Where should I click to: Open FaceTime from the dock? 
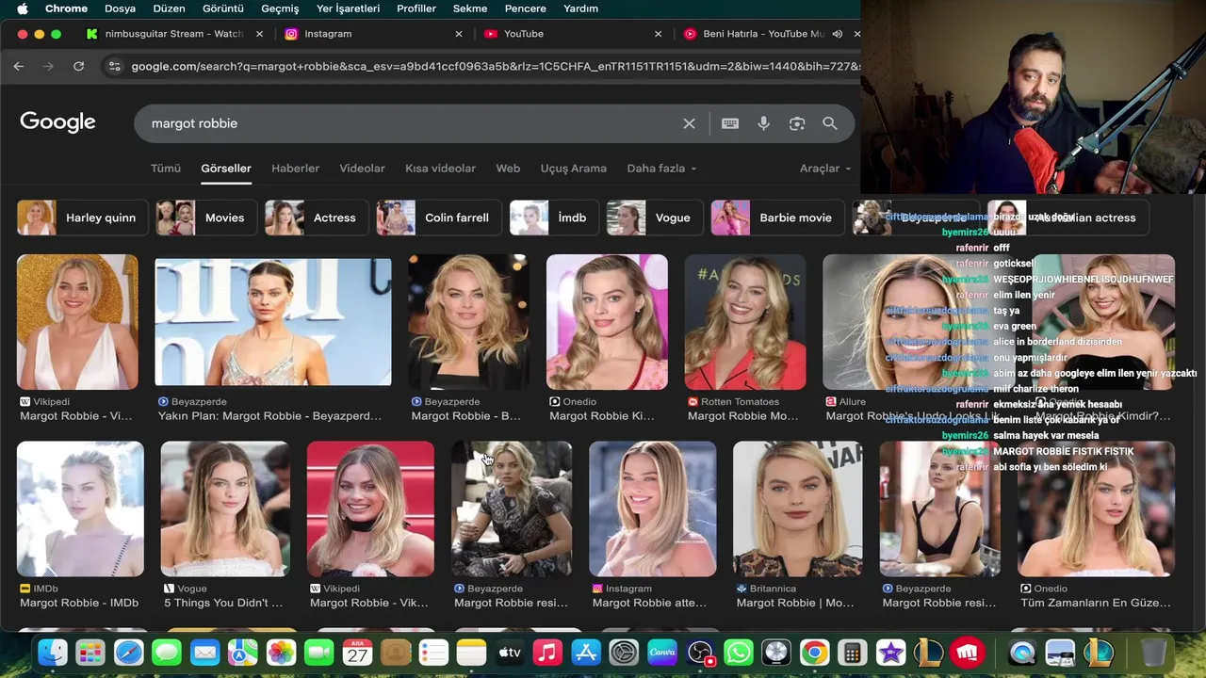click(319, 652)
